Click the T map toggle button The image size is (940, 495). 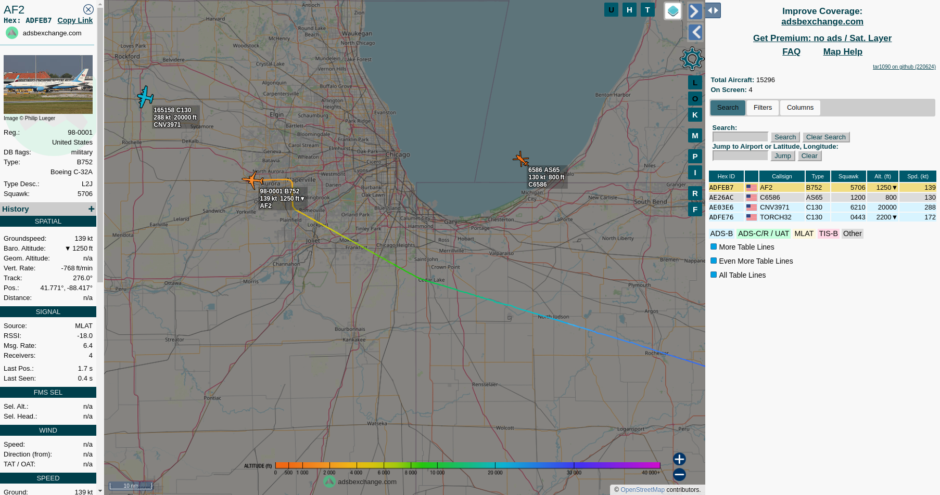[647, 9]
